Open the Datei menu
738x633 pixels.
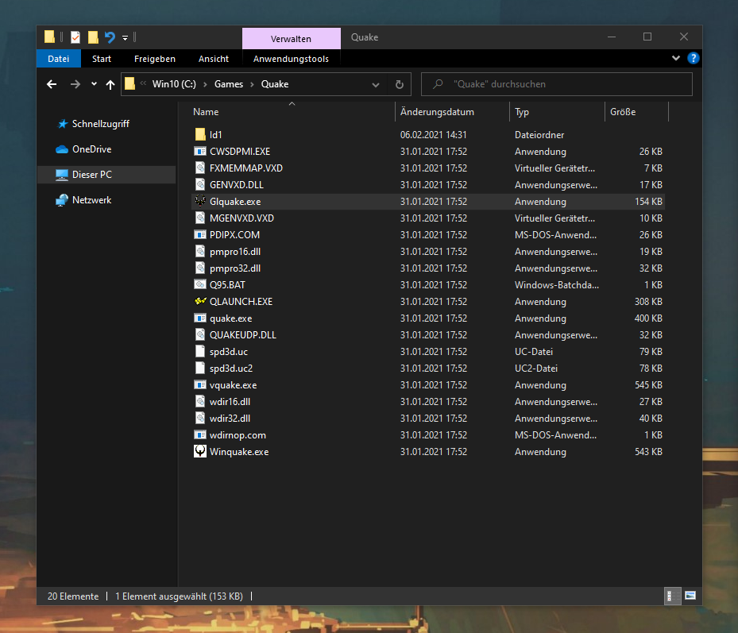coord(58,59)
